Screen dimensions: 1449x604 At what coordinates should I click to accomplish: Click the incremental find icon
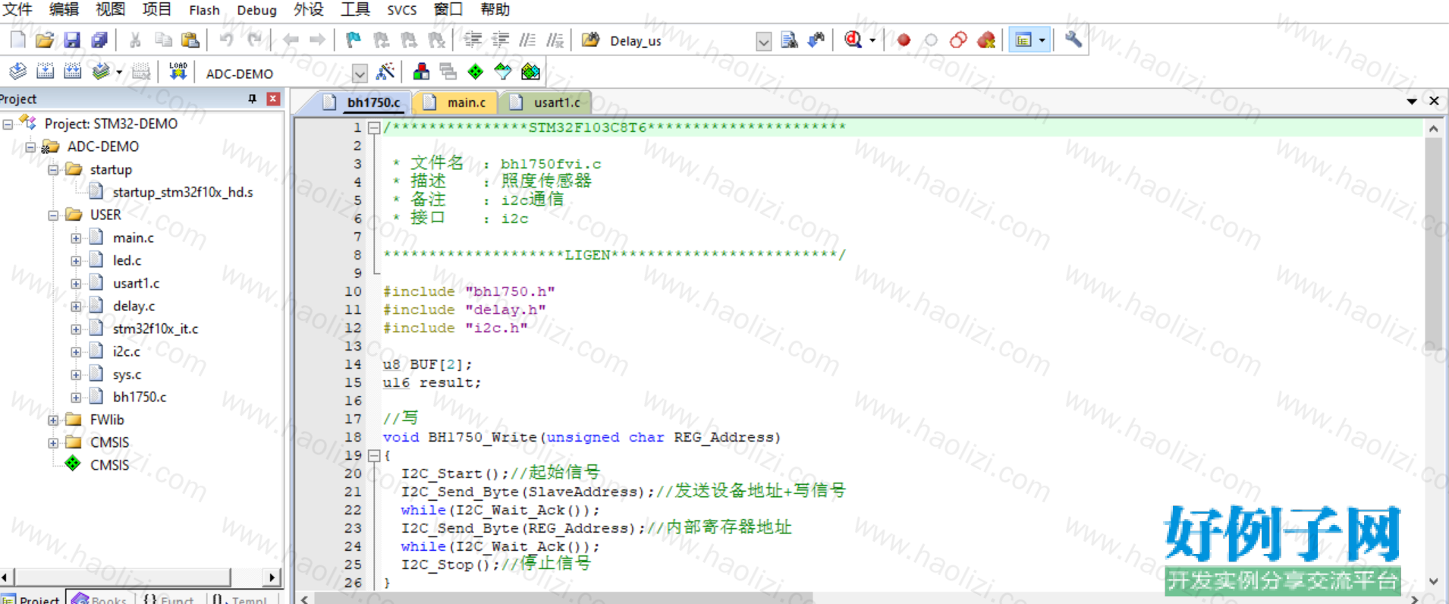point(816,40)
